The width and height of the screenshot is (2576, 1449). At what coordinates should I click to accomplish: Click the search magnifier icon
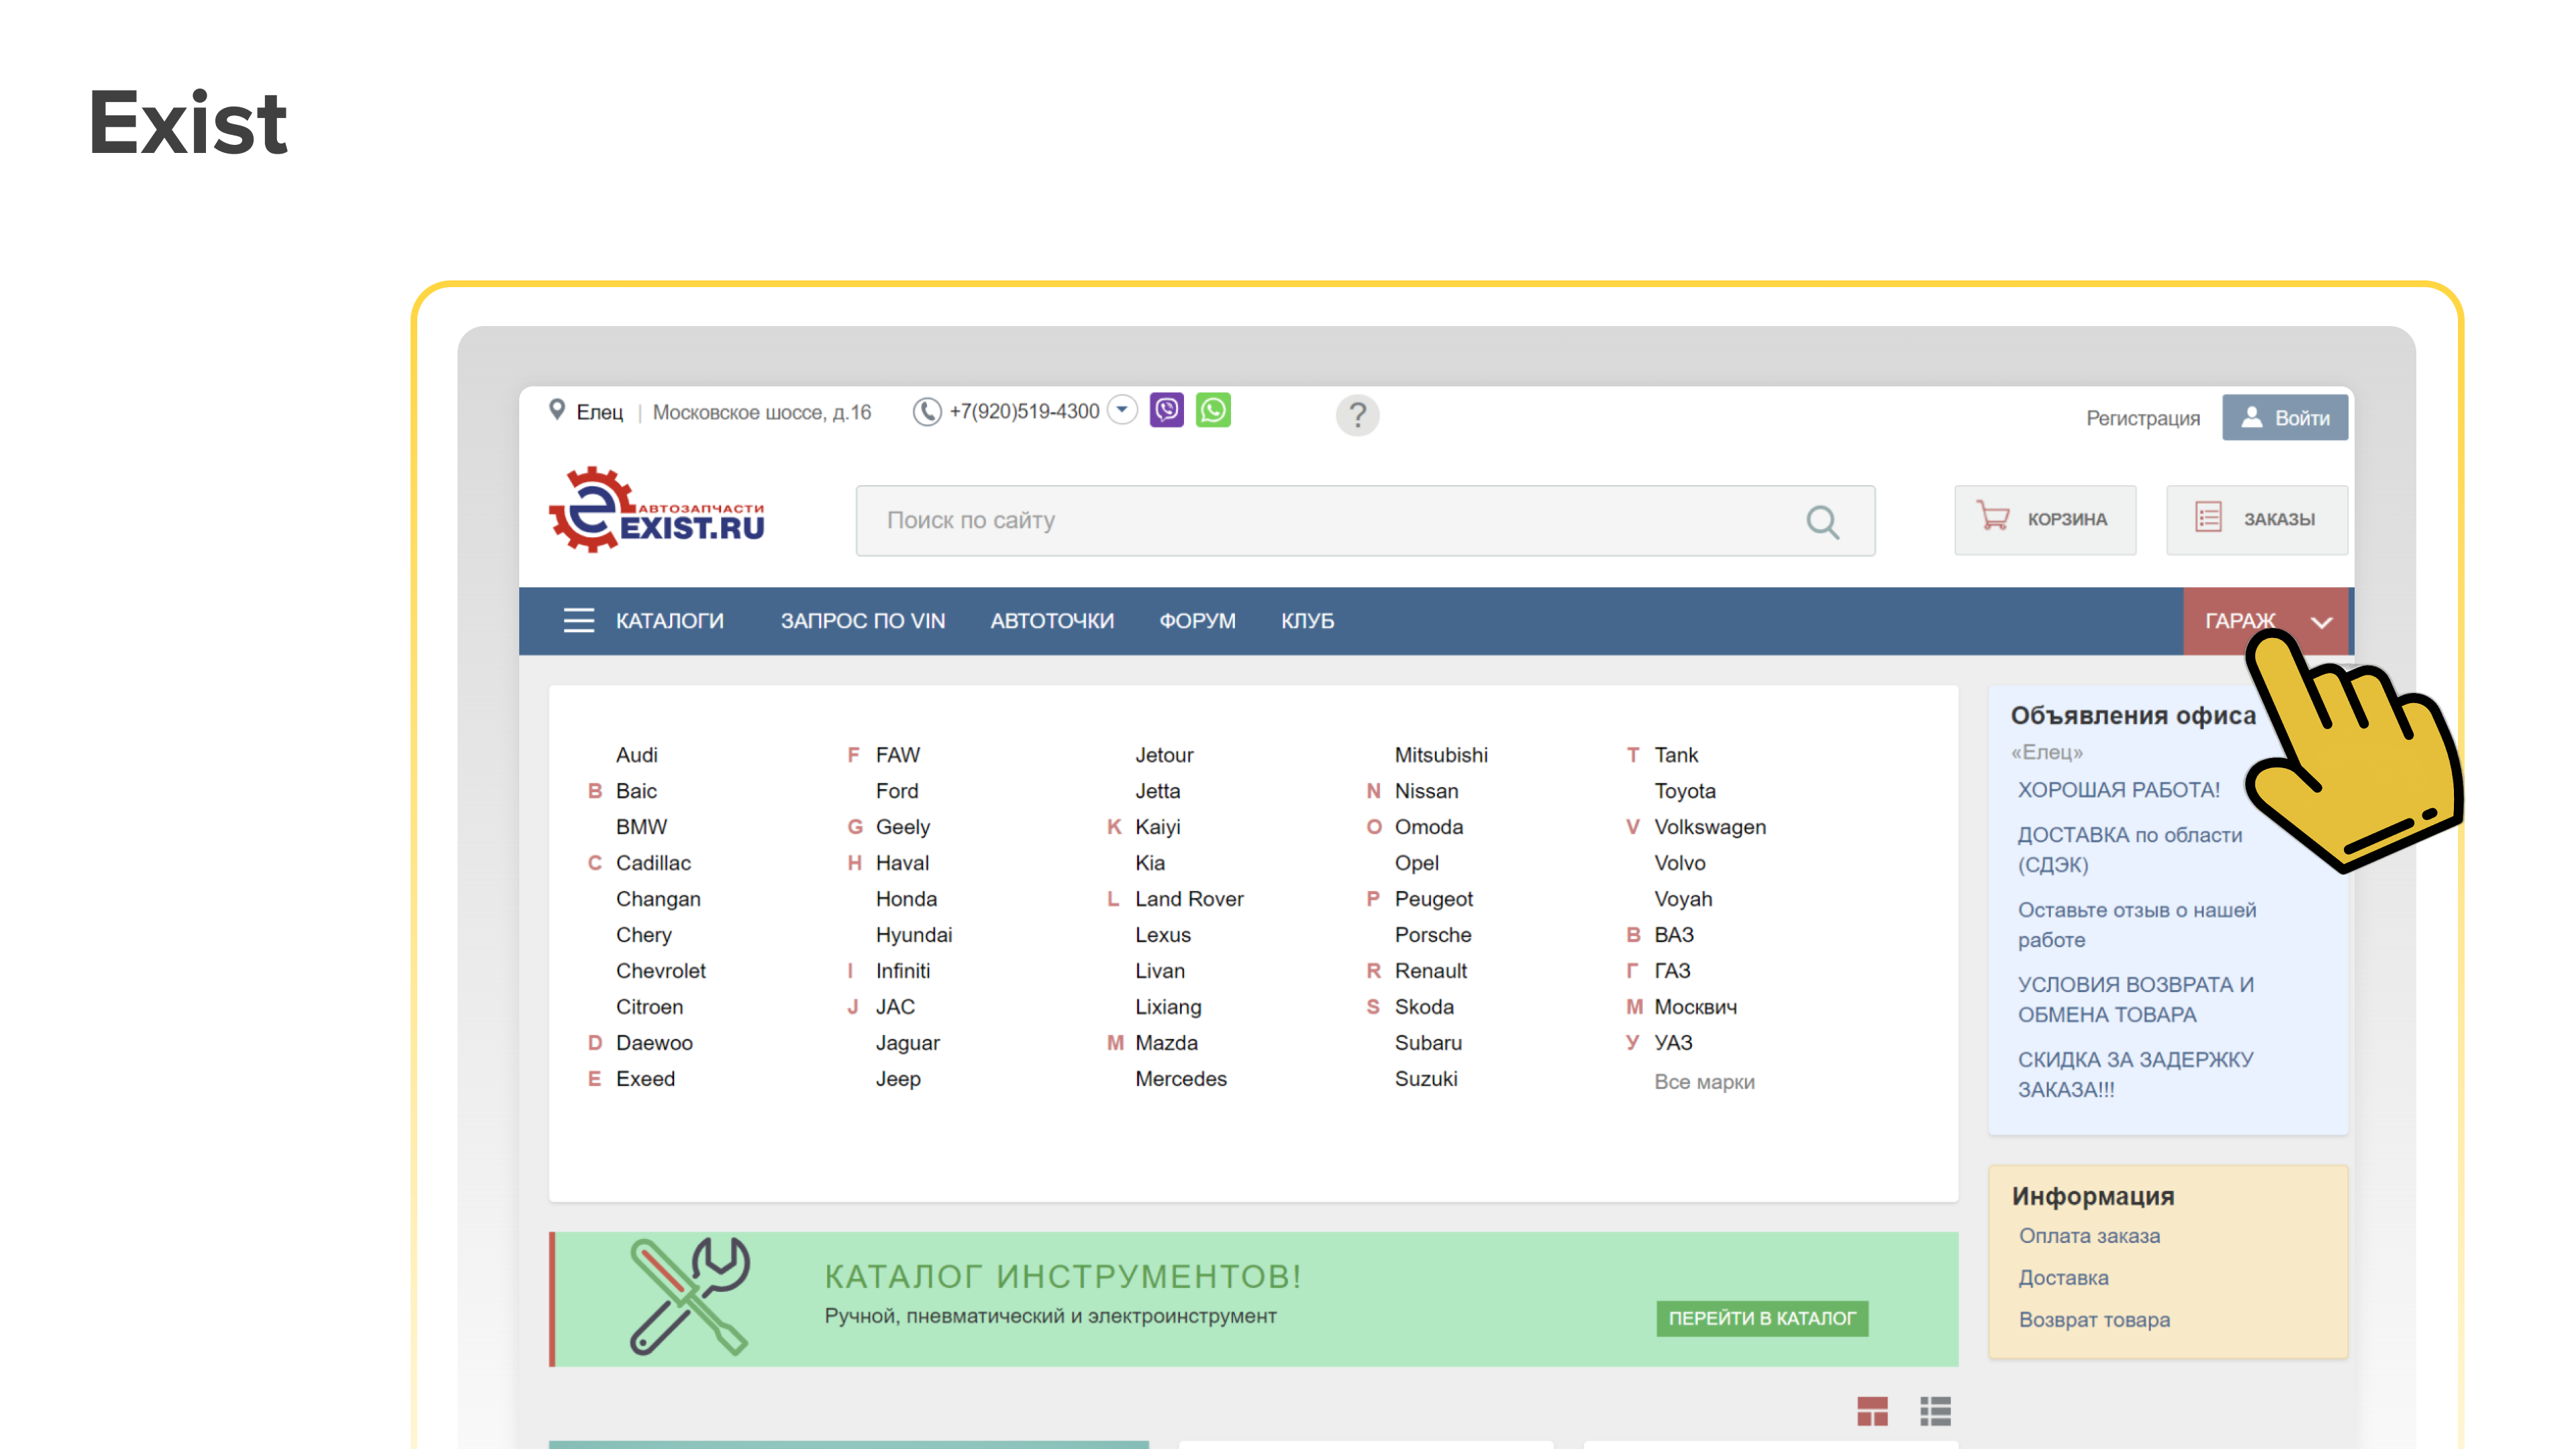click(1822, 521)
